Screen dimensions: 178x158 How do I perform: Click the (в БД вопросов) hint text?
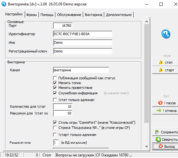click(x=74, y=142)
